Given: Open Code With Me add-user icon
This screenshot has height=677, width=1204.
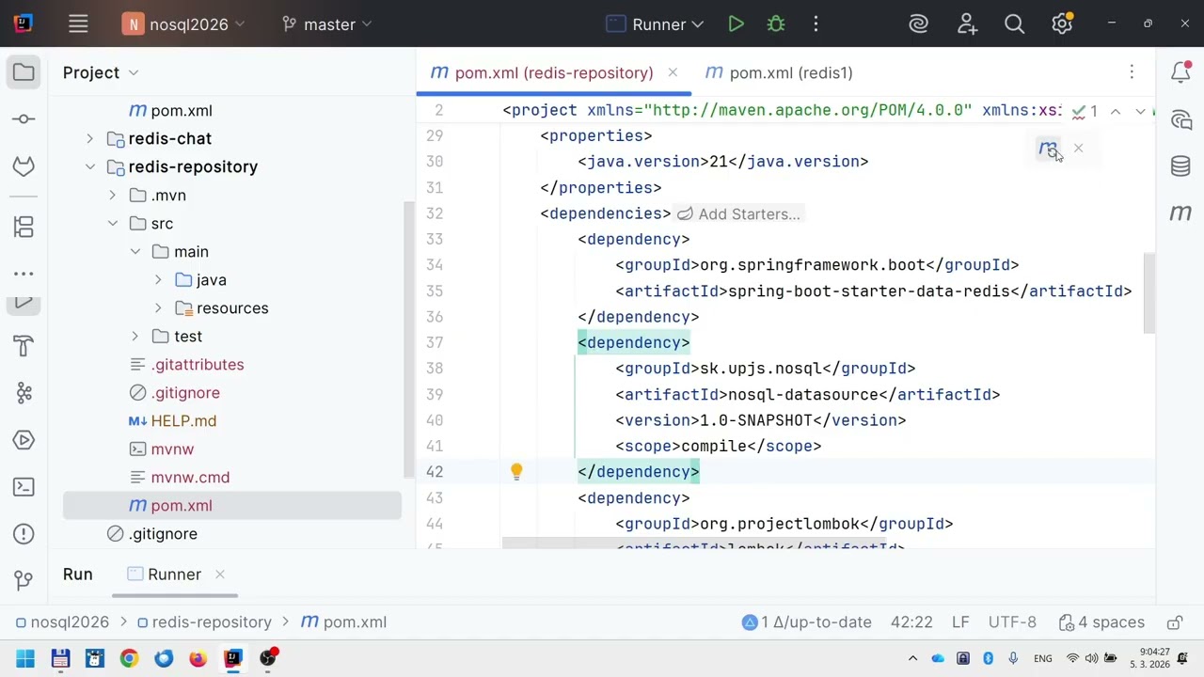Looking at the screenshot, I should point(967,24).
